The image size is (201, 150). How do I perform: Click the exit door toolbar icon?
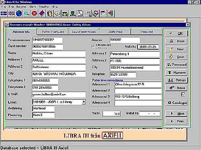pyautogui.click(x=111, y=14)
